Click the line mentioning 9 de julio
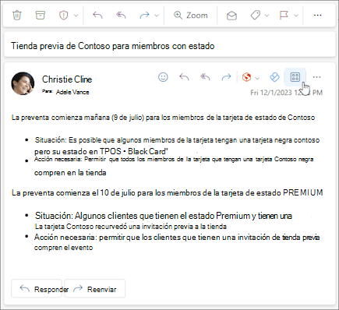 coord(163,118)
